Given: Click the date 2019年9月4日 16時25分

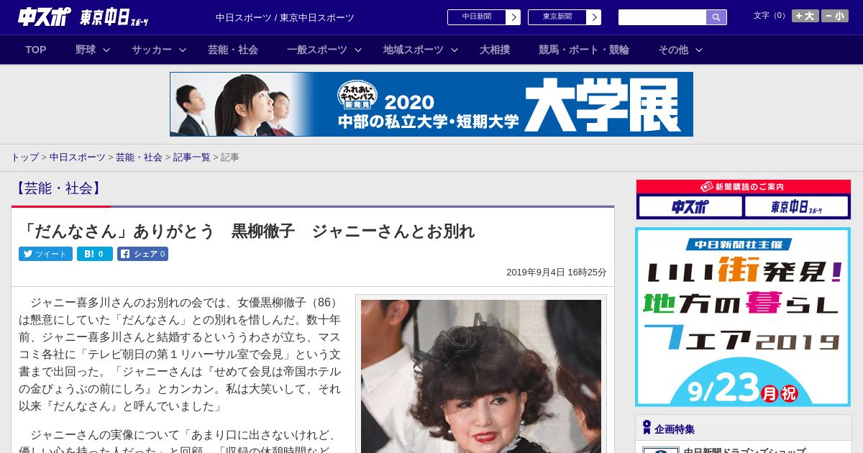Looking at the screenshot, I should click(557, 273).
